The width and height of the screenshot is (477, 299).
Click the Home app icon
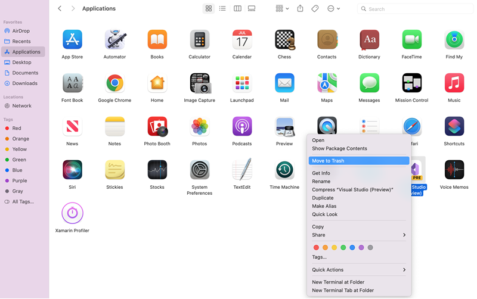[x=157, y=83]
